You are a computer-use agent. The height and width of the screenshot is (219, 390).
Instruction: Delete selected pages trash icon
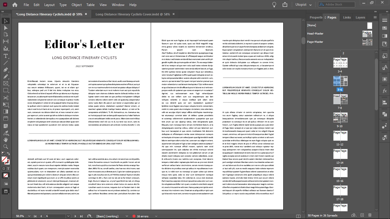(370, 215)
